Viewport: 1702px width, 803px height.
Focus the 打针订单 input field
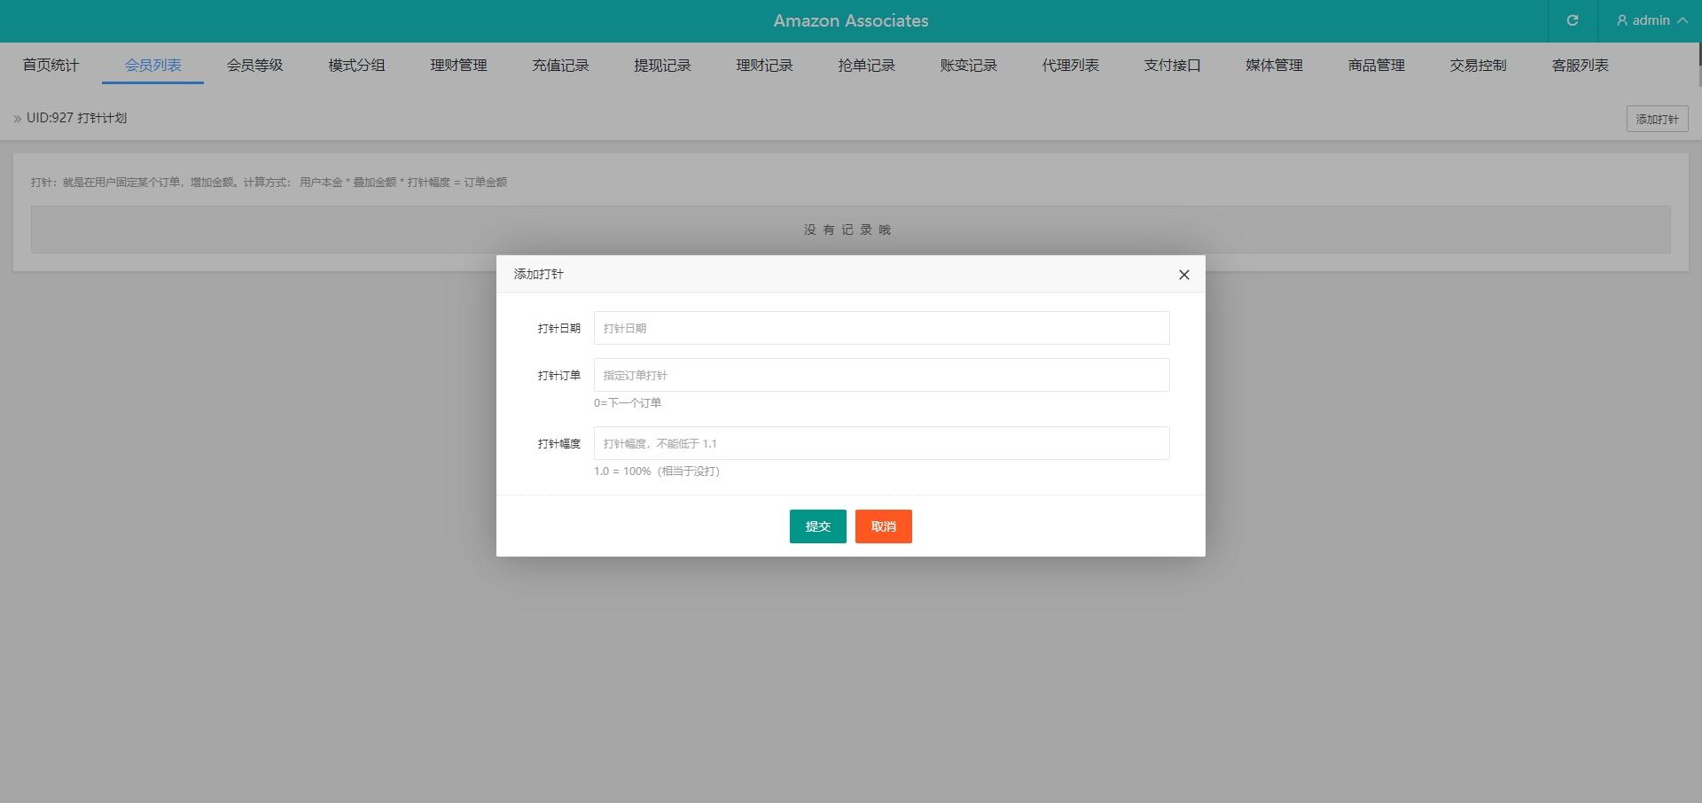[x=881, y=375]
